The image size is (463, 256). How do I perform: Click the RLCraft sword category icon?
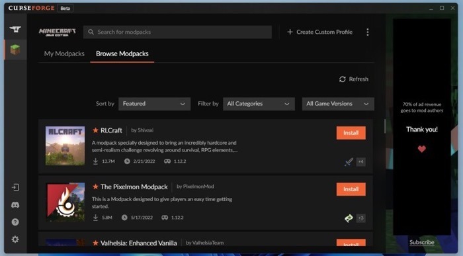[349, 162]
